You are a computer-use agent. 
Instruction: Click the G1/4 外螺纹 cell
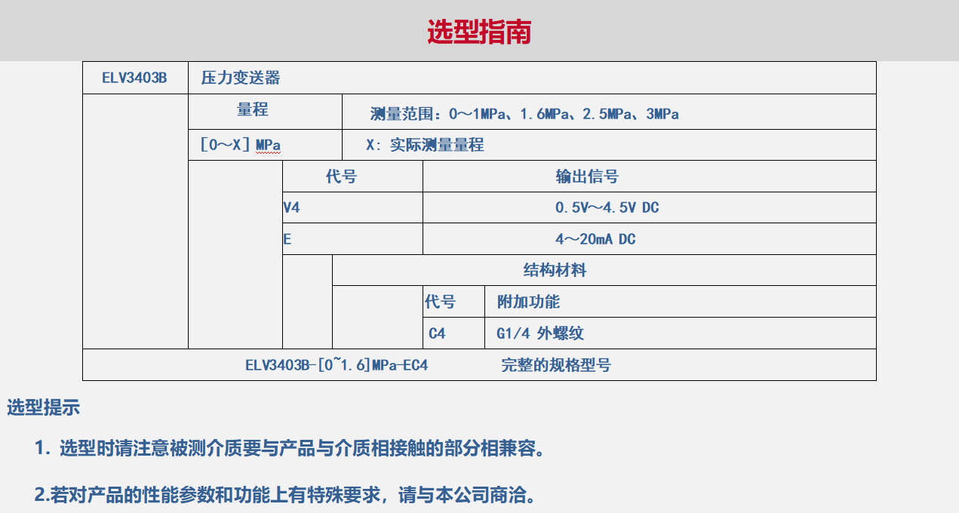pos(539,333)
